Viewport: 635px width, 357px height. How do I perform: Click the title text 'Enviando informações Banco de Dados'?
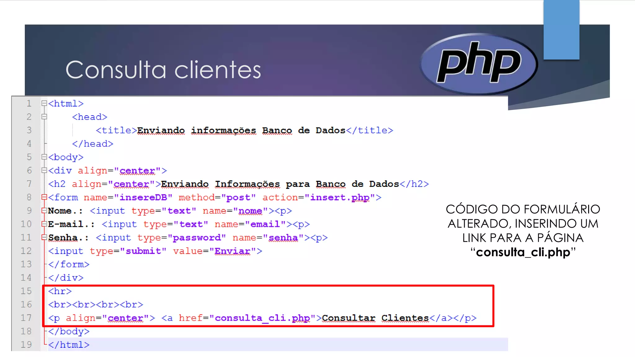pyautogui.click(x=241, y=130)
